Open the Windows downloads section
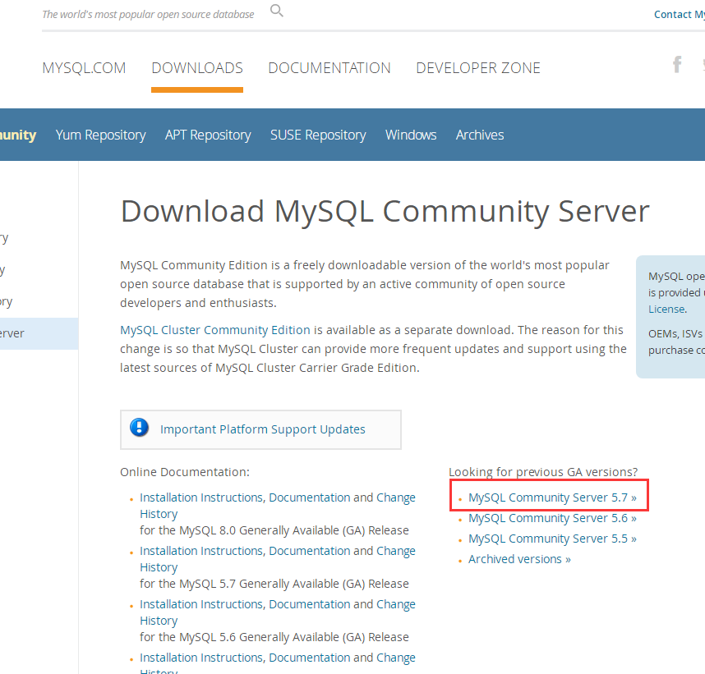 (x=411, y=135)
